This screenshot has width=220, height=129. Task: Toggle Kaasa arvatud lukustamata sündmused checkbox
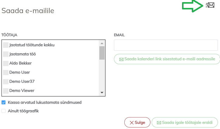4,103
